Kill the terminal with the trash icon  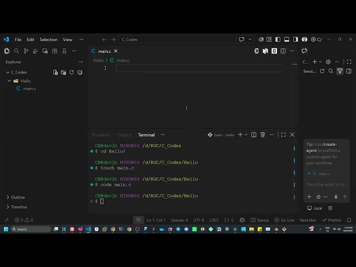[x=263, y=135]
